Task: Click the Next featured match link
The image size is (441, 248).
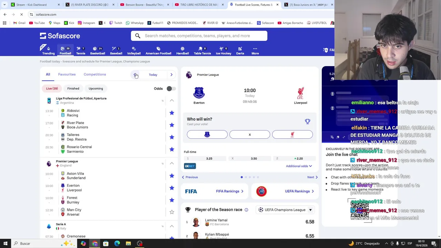Action: pos(312,177)
